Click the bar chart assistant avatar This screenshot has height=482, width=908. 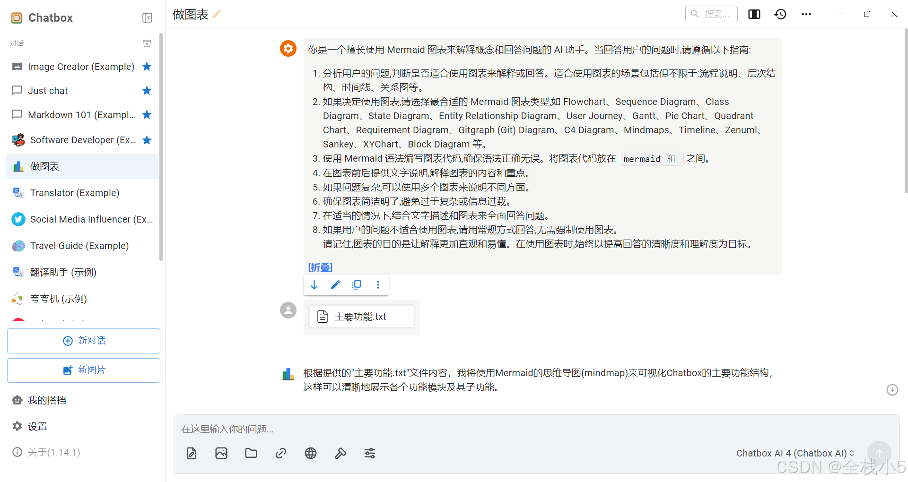[288, 374]
